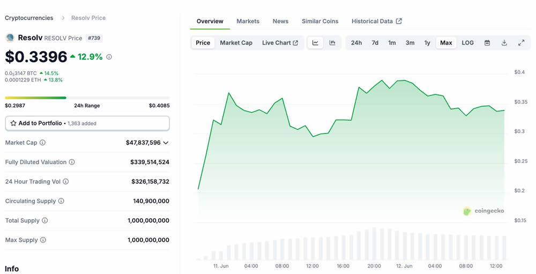
Task: Go to Cryptocurrencies breadcrumb link
Action: pyautogui.click(x=29, y=18)
